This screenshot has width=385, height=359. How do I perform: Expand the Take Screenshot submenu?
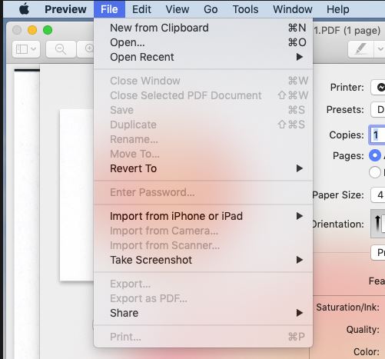point(204,260)
